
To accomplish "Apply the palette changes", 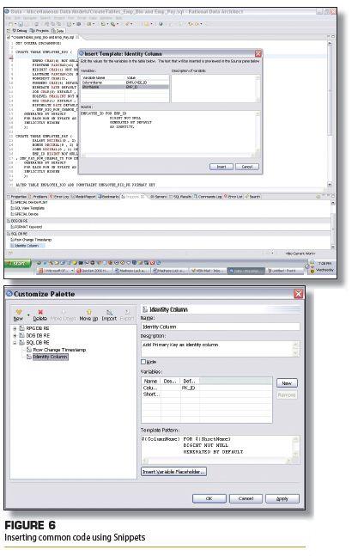I will (282, 499).
